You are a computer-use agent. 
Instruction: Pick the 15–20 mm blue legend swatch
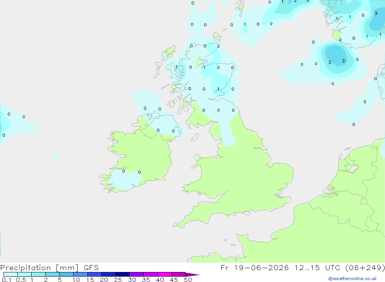95,274
